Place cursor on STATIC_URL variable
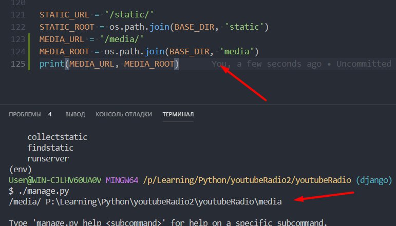Image resolution: width=396 pixels, height=226 pixels. [x=64, y=15]
